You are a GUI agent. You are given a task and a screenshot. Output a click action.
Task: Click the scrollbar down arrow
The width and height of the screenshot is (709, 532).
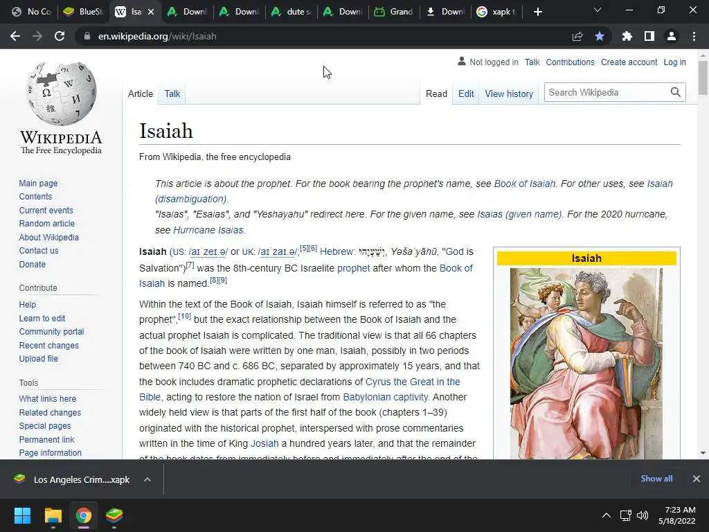coord(702,453)
